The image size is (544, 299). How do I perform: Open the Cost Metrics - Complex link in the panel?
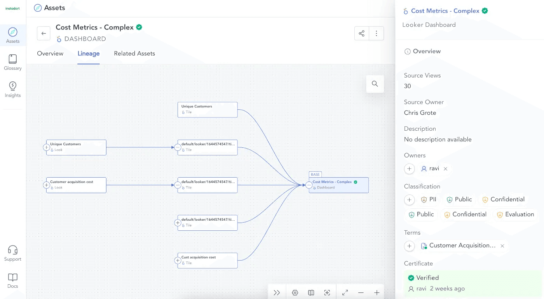[445, 11]
